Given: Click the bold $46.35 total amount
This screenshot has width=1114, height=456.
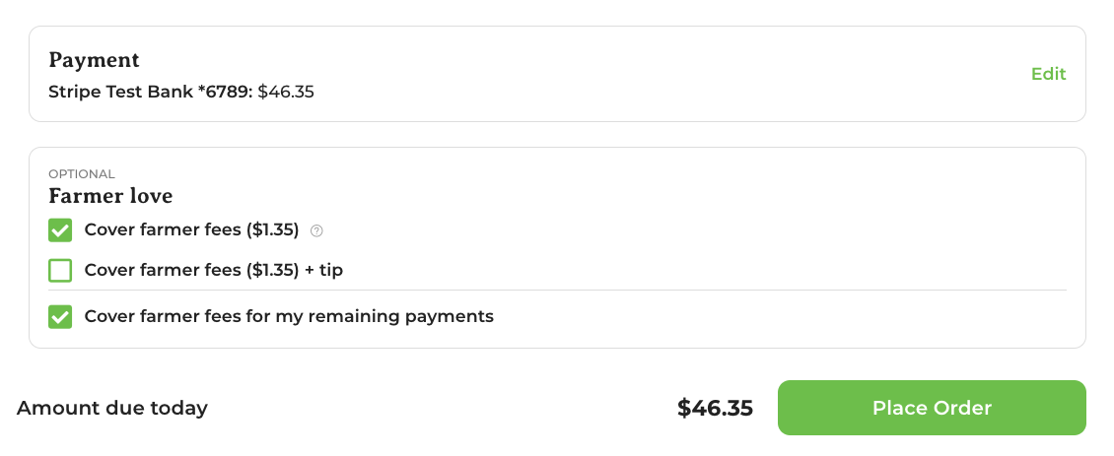Looking at the screenshot, I should click(715, 409).
